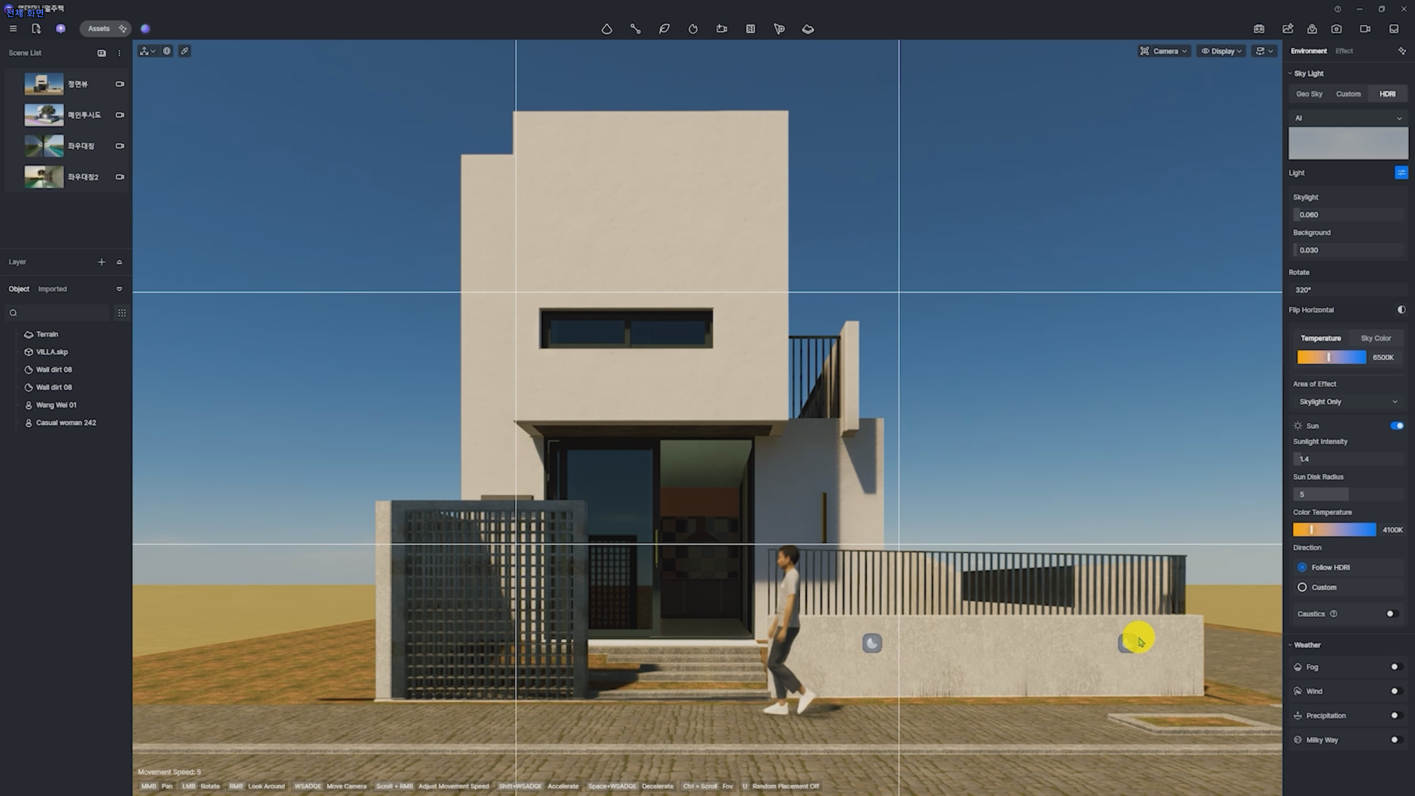Click the Light settings icon
Viewport: 1415px width, 796px height.
click(1401, 173)
